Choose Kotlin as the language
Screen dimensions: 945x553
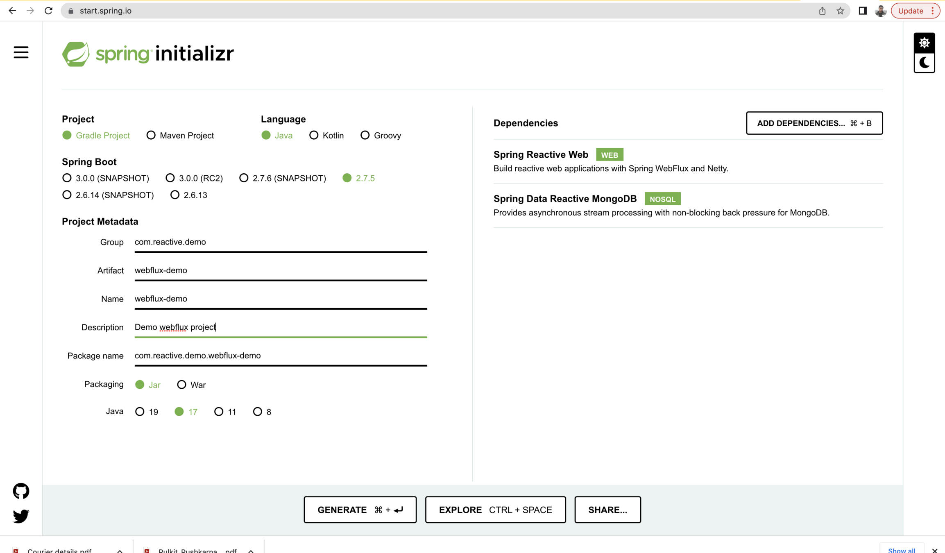coord(314,135)
